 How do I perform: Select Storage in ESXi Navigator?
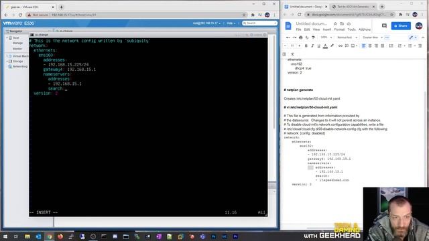tap(18, 62)
